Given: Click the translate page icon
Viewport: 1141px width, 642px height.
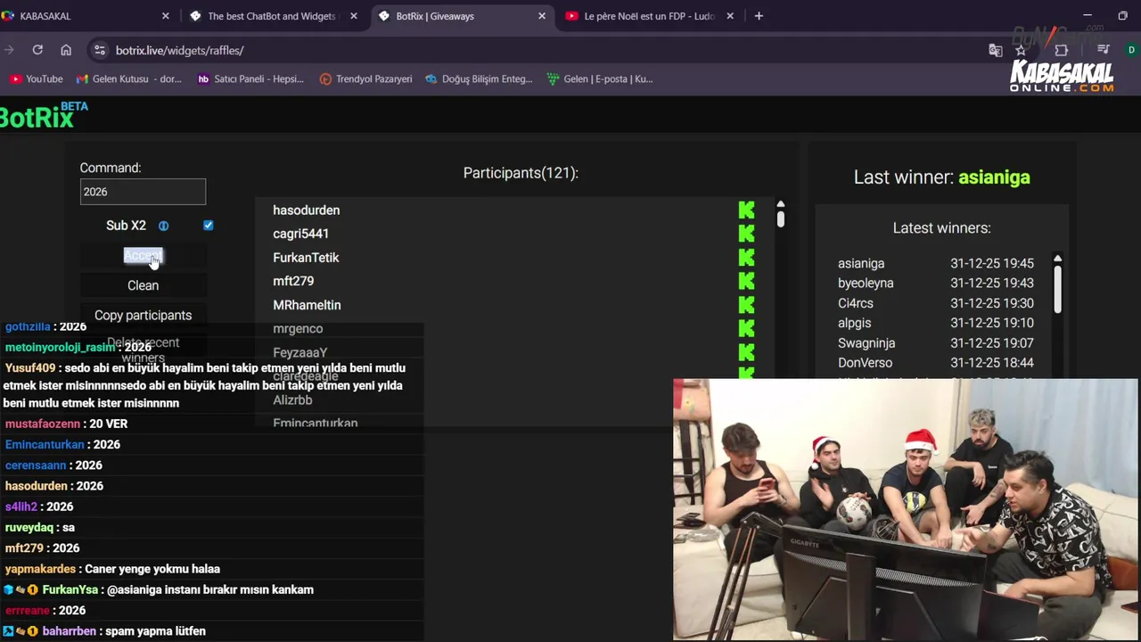Looking at the screenshot, I should [x=996, y=50].
